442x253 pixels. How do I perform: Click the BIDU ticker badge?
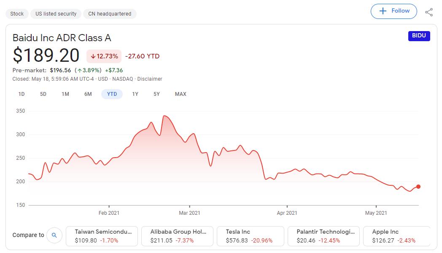(x=419, y=36)
